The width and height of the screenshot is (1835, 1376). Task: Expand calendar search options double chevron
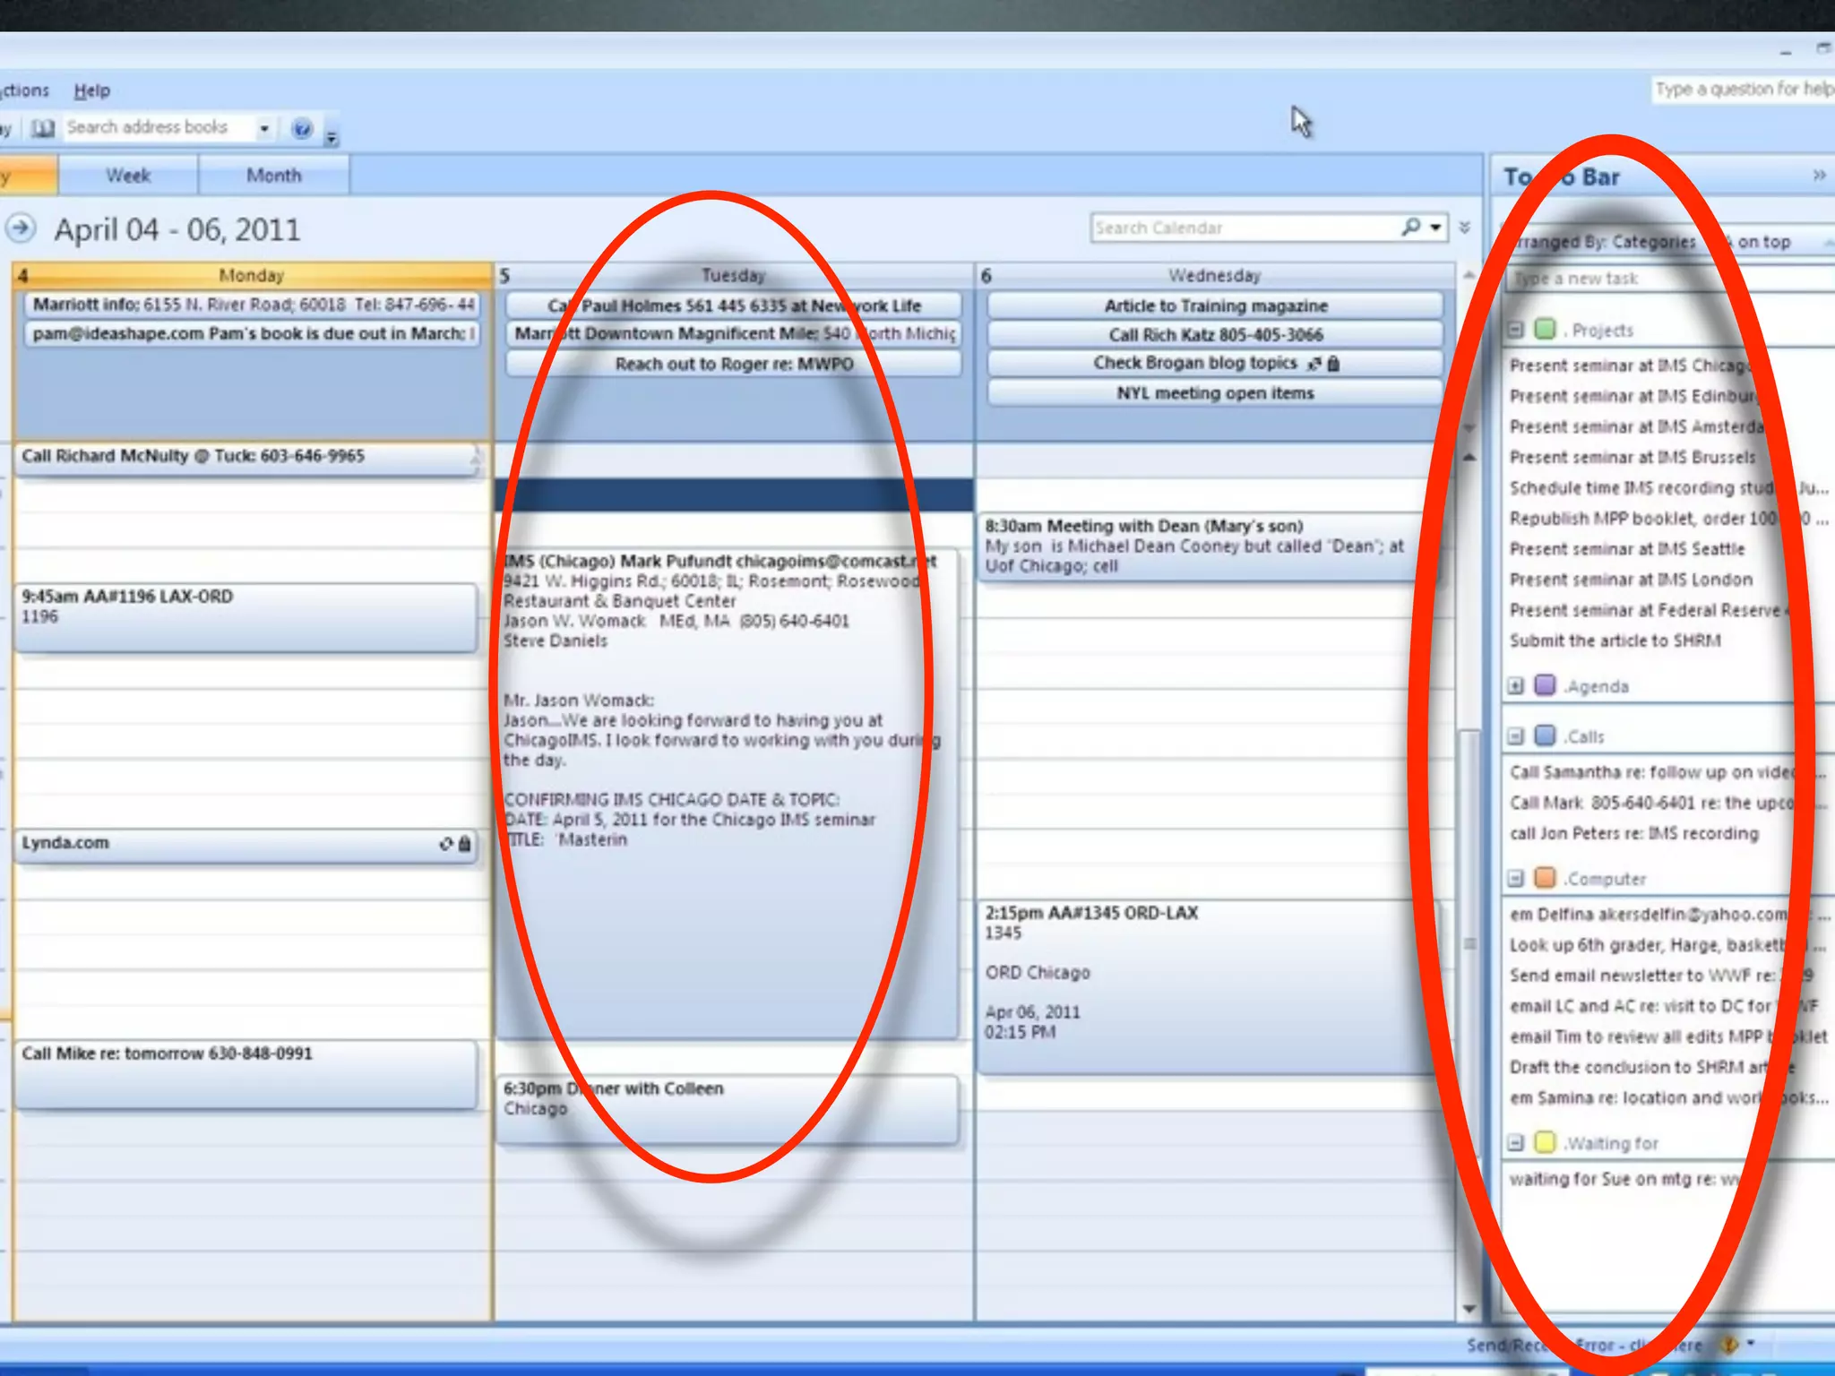pos(1464,228)
